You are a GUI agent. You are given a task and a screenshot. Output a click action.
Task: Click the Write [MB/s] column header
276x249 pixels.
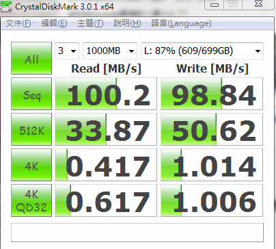point(212,68)
